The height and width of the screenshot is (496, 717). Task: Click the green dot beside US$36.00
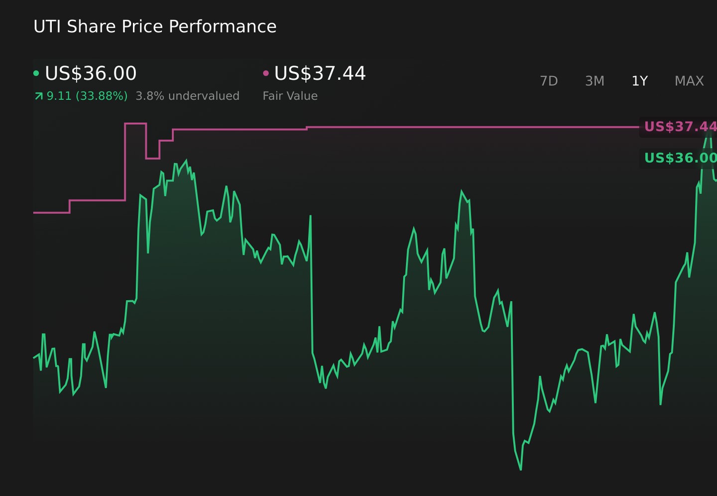click(36, 74)
